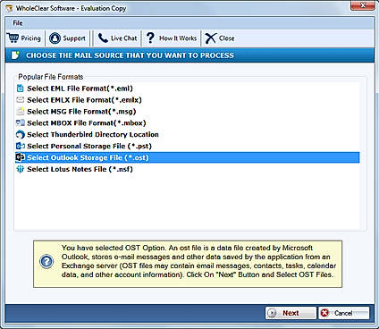The height and width of the screenshot is (329, 379).
Task: Click the How It Works question mark icon
Action: (150, 38)
